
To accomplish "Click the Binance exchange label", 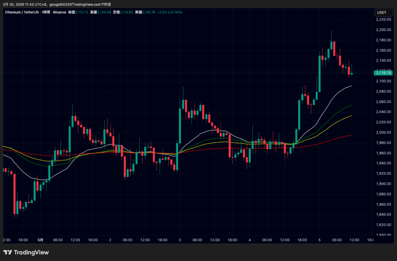I will 60,12.
